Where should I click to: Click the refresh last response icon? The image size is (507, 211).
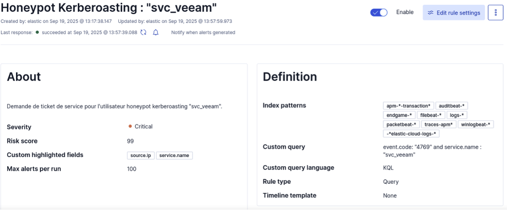click(x=144, y=33)
